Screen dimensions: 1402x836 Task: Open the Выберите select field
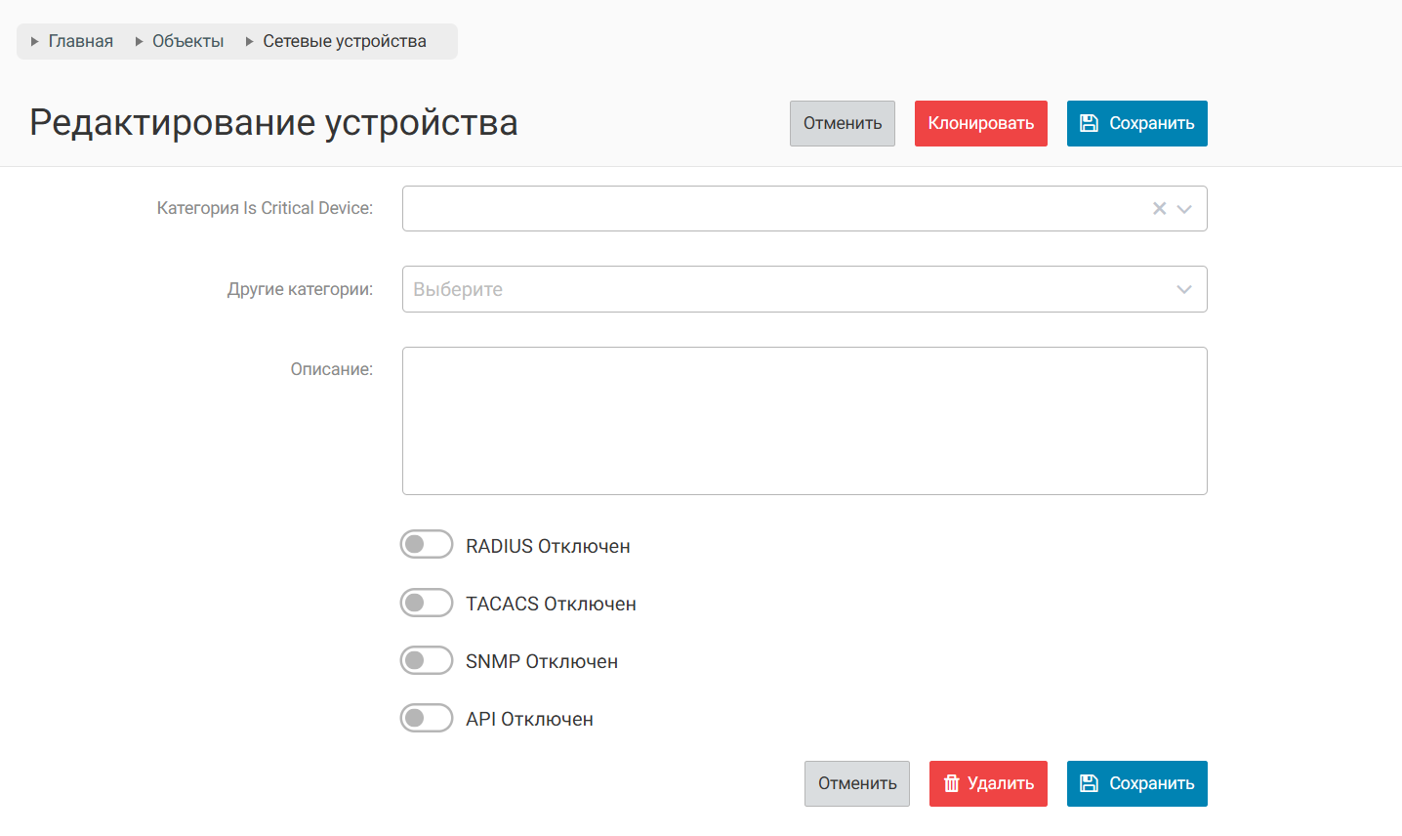click(781, 289)
